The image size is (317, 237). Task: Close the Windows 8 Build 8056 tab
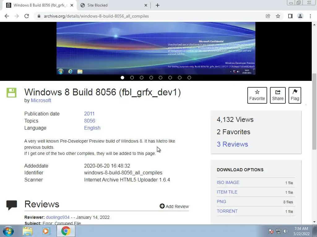72,6
